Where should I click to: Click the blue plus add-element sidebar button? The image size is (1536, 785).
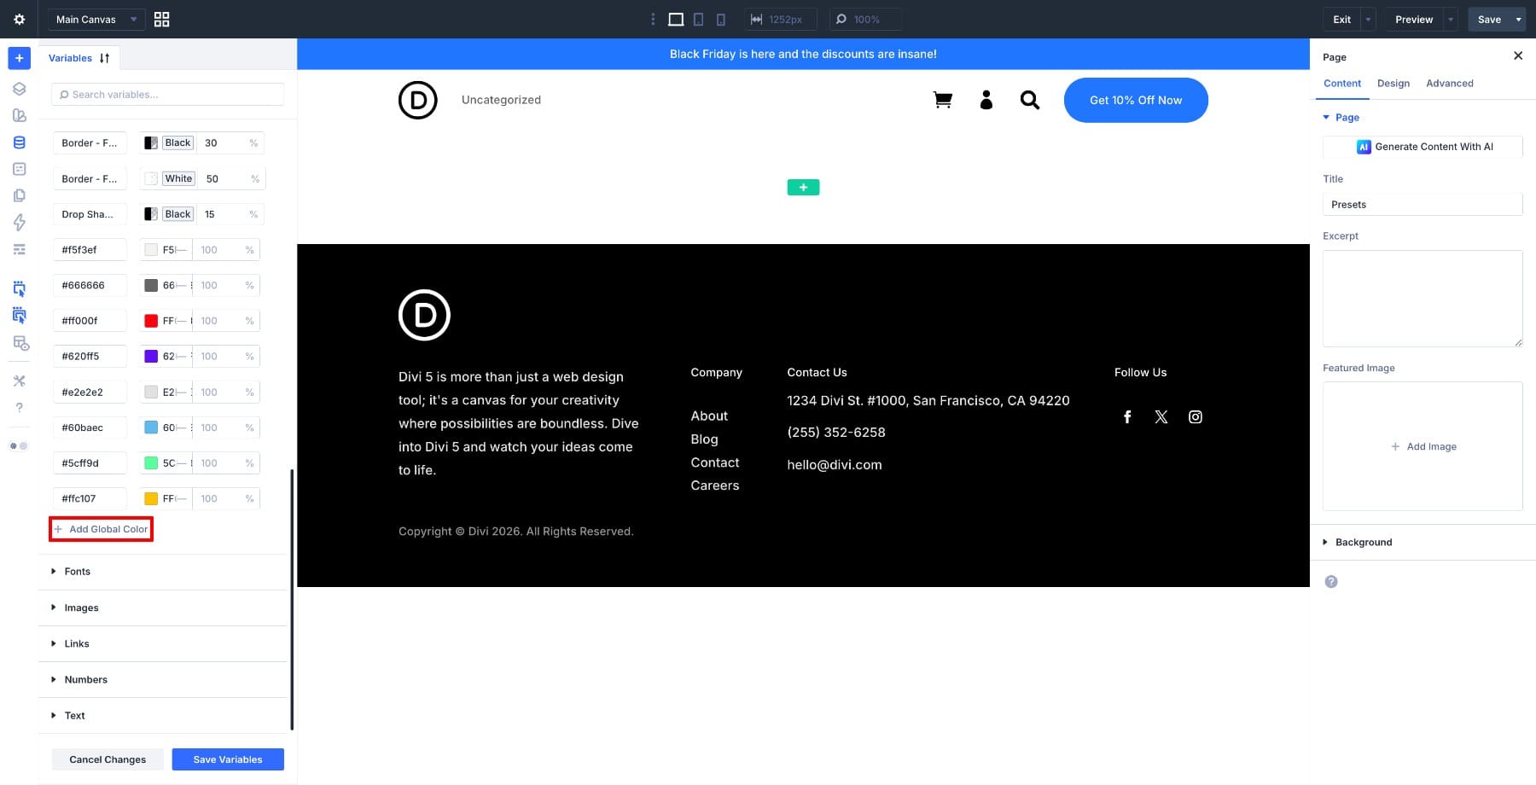[19, 58]
